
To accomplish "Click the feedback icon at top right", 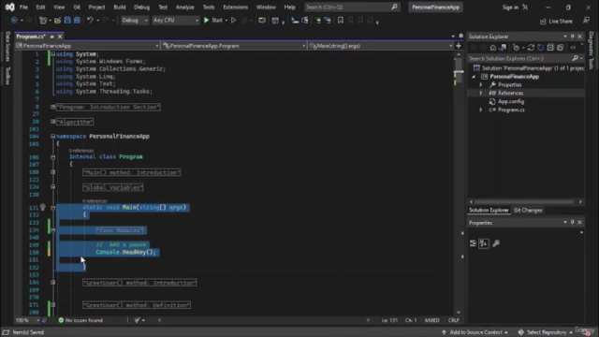I will coord(586,21).
